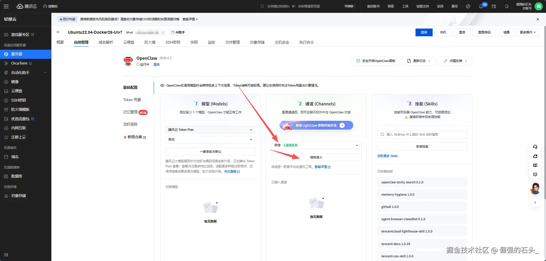Open 查看详情 in the promo banner

[190, 19]
